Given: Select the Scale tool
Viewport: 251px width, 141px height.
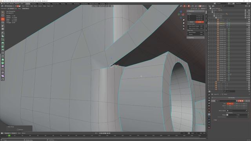Looking at the screenshot, I should 3,26.
